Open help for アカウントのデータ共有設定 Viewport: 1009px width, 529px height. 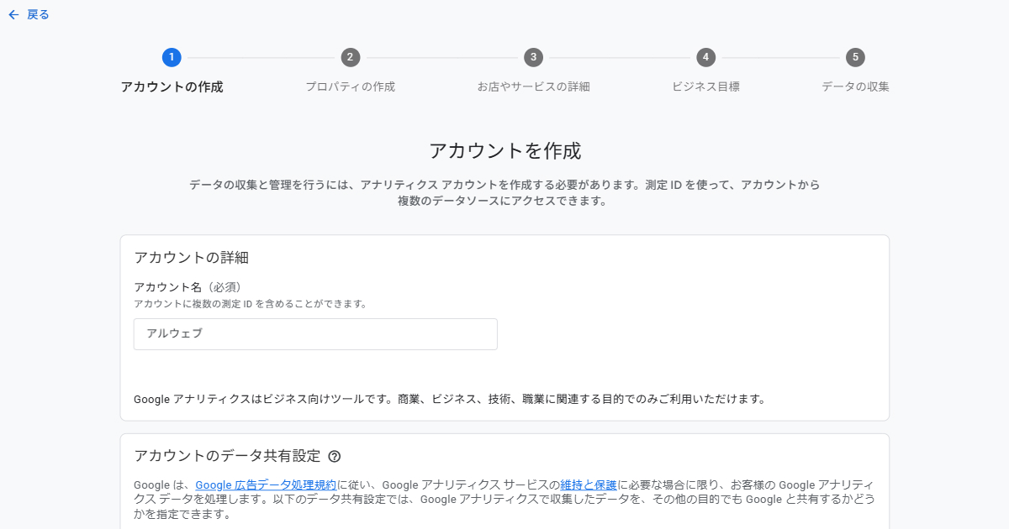click(x=335, y=457)
